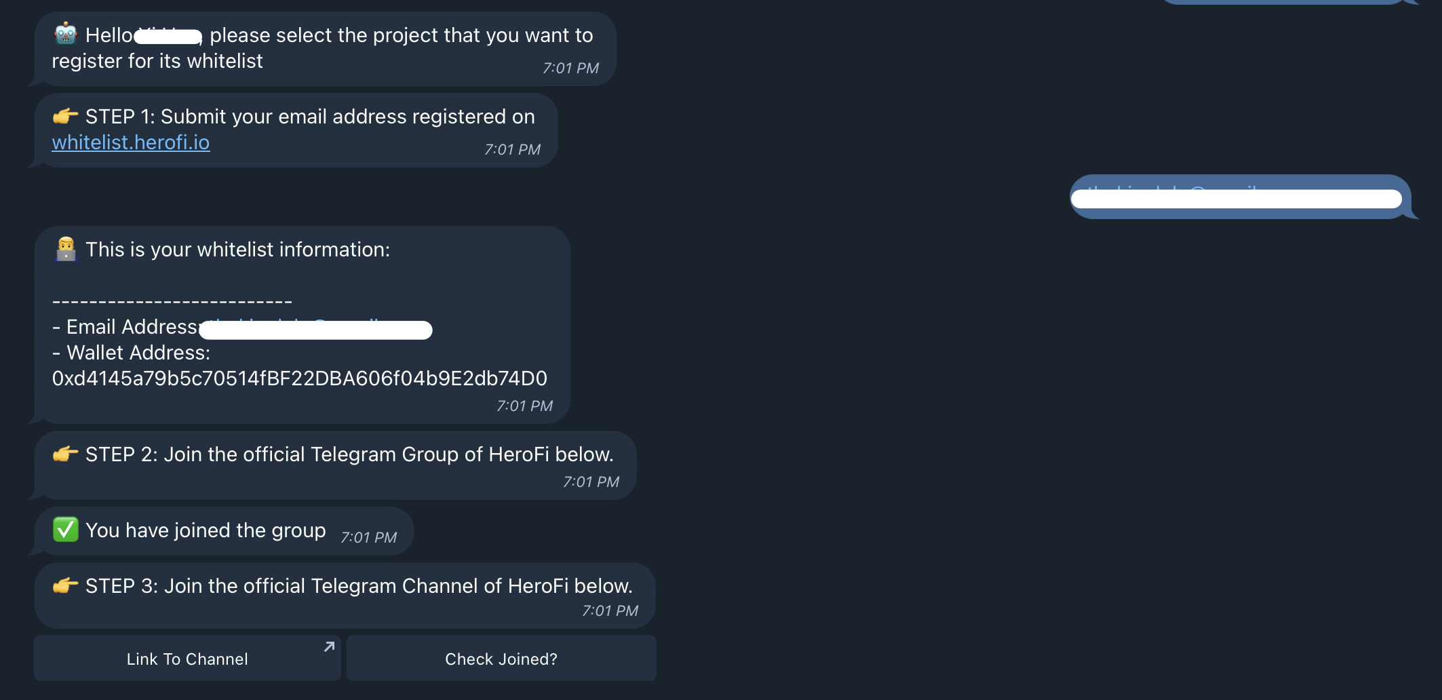This screenshot has width=1442, height=700.
Task: Click the Link To Channel button
Action: pos(187,658)
